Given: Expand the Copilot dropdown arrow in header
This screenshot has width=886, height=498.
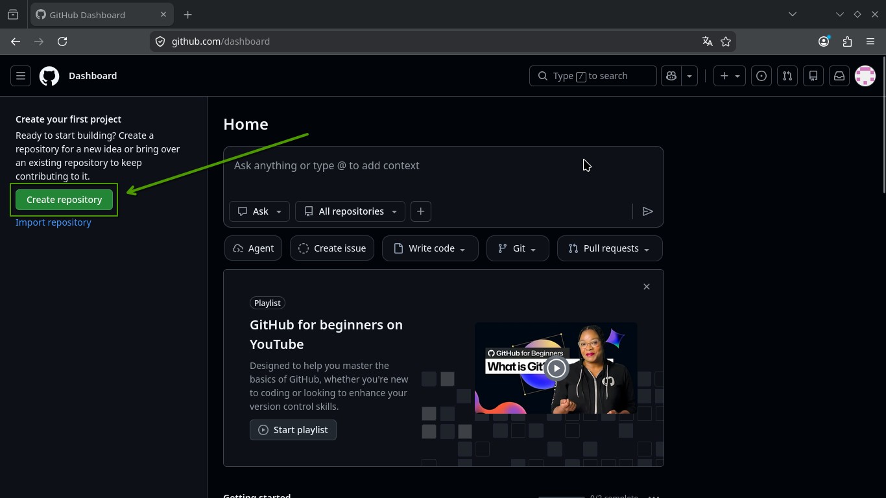Looking at the screenshot, I should pyautogui.click(x=689, y=76).
